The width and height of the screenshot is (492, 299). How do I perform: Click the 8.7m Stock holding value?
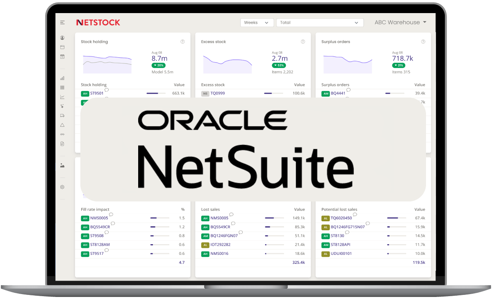point(159,58)
